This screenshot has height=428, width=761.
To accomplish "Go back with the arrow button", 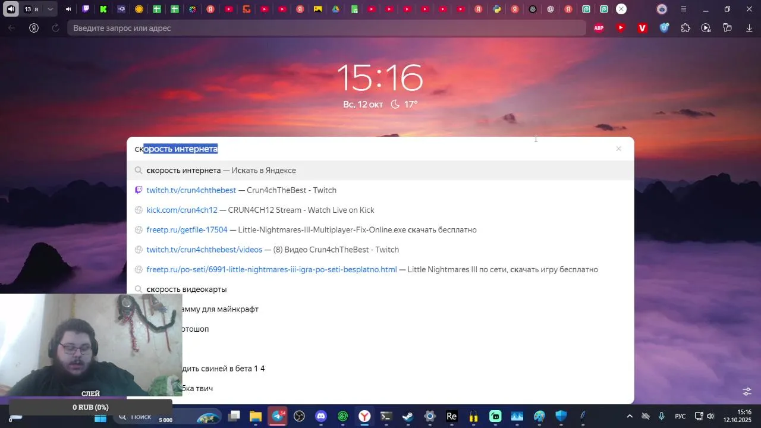I will pyautogui.click(x=11, y=28).
